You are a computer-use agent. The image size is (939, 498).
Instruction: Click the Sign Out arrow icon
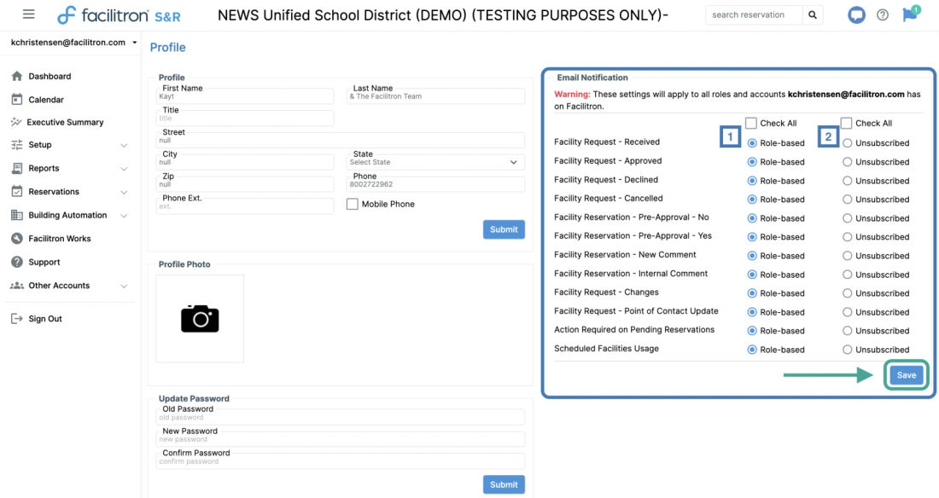coord(17,318)
